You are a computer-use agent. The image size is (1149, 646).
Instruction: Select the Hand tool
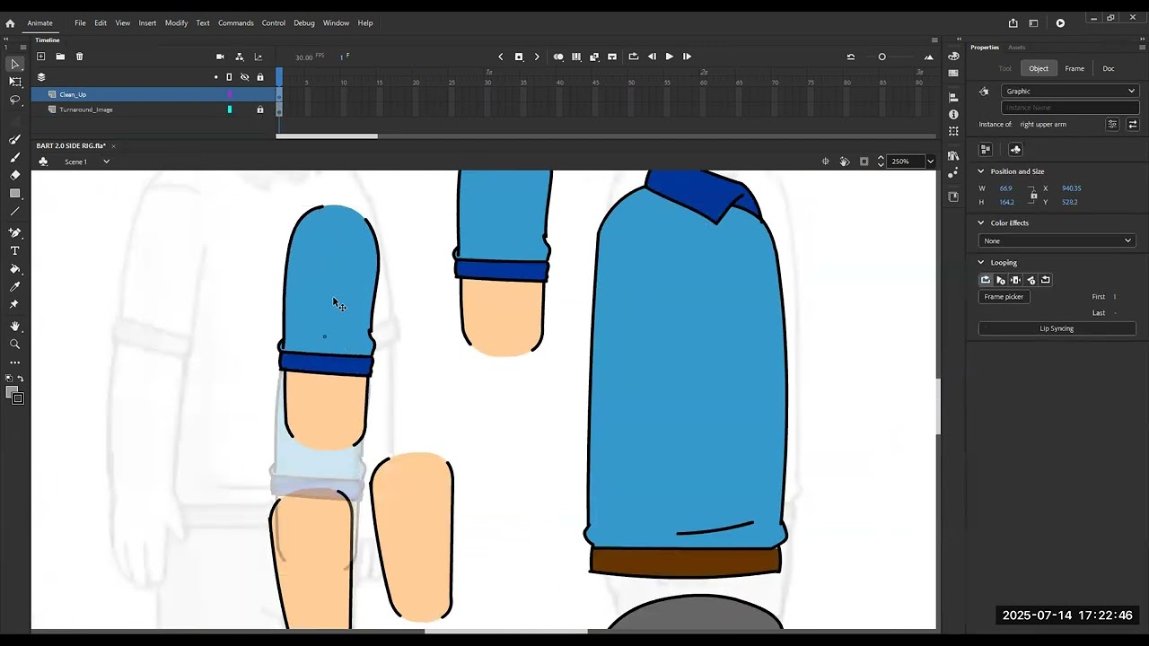pos(15,326)
